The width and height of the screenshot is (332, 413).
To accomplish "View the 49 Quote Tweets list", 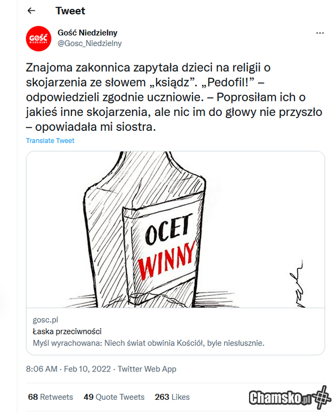I will (114, 397).
